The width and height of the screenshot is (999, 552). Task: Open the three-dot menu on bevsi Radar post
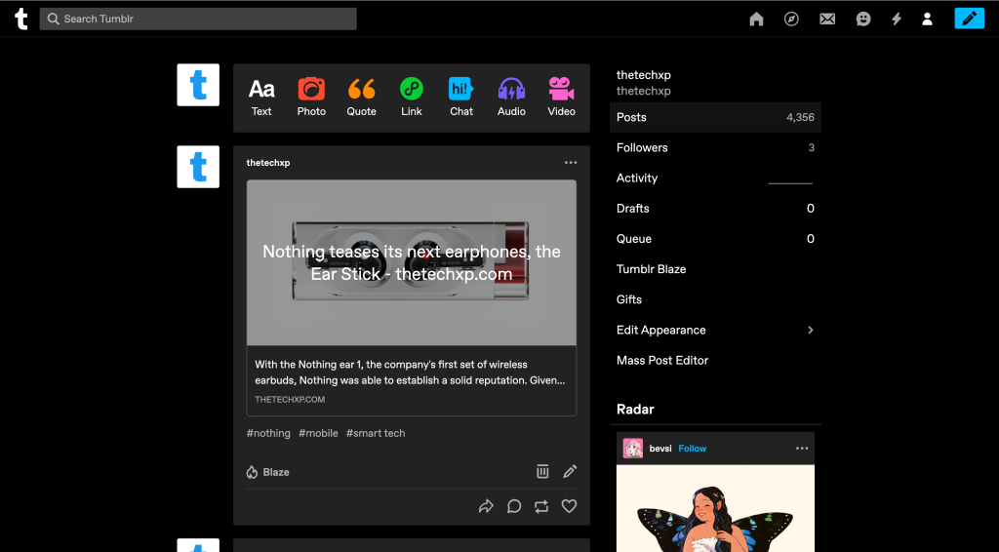[802, 449]
